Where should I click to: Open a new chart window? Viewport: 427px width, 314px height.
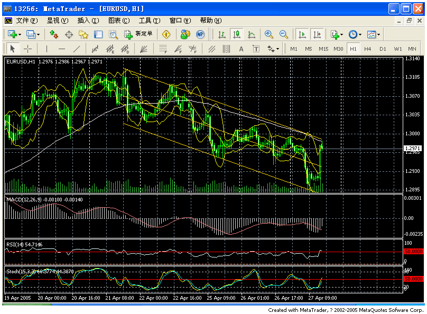[12, 34]
